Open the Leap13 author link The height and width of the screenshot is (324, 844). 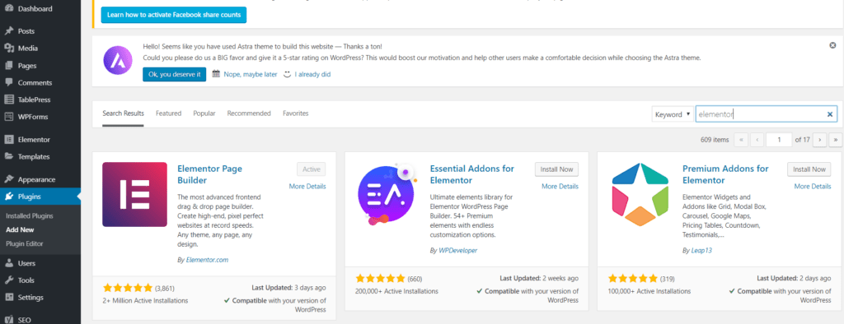[x=702, y=250]
